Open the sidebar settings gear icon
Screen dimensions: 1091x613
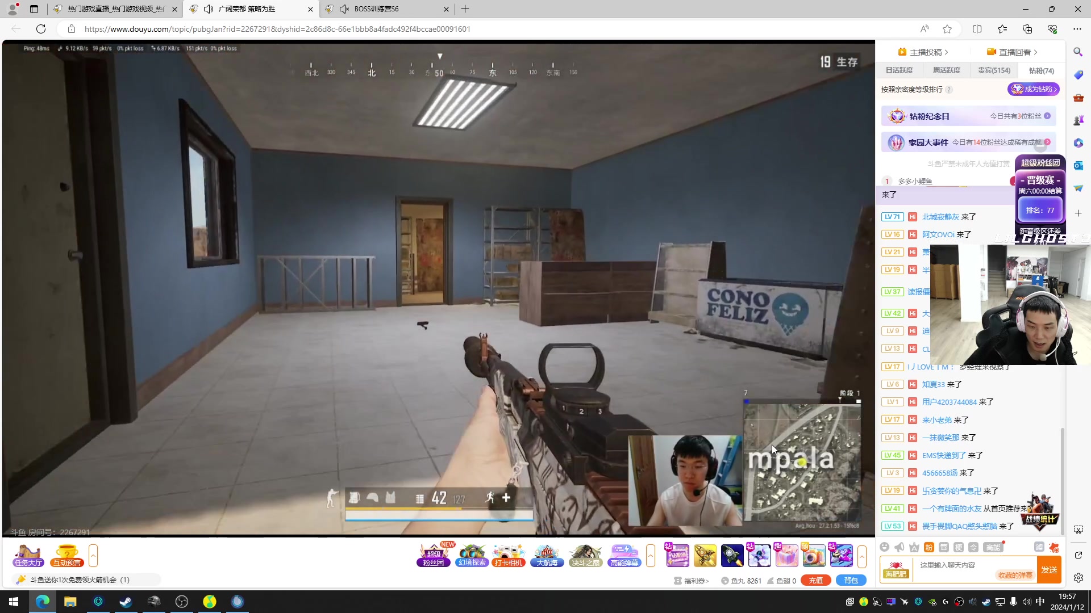[1078, 578]
